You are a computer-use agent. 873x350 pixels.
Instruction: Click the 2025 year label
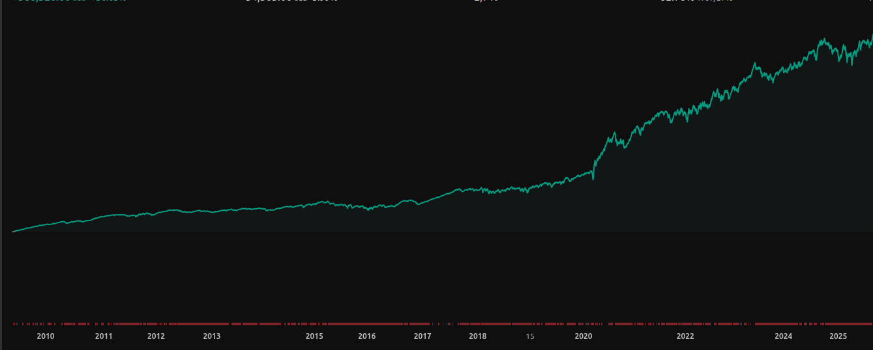coord(838,336)
